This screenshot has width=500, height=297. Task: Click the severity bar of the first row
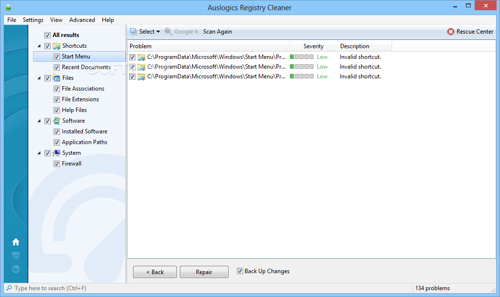(x=302, y=57)
